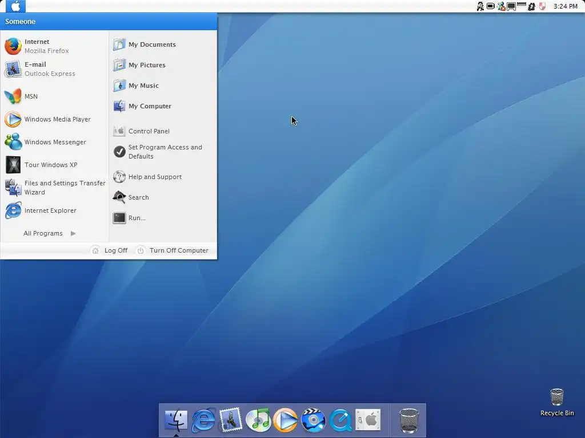Open My Computer from start menu
Image resolution: width=585 pixels, height=438 pixels.
pyautogui.click(x=163, y=106)
